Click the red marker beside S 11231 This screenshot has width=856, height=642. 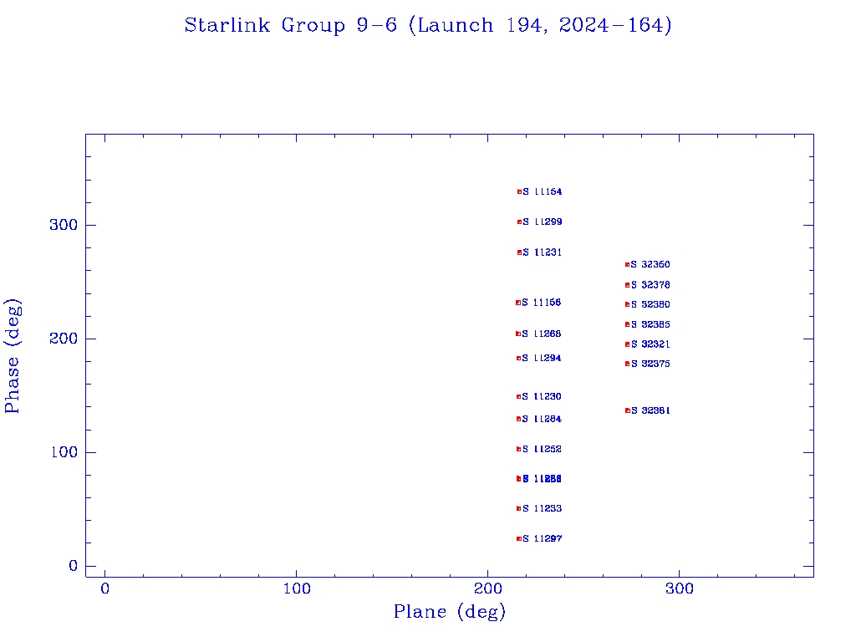tap(519, 252)
